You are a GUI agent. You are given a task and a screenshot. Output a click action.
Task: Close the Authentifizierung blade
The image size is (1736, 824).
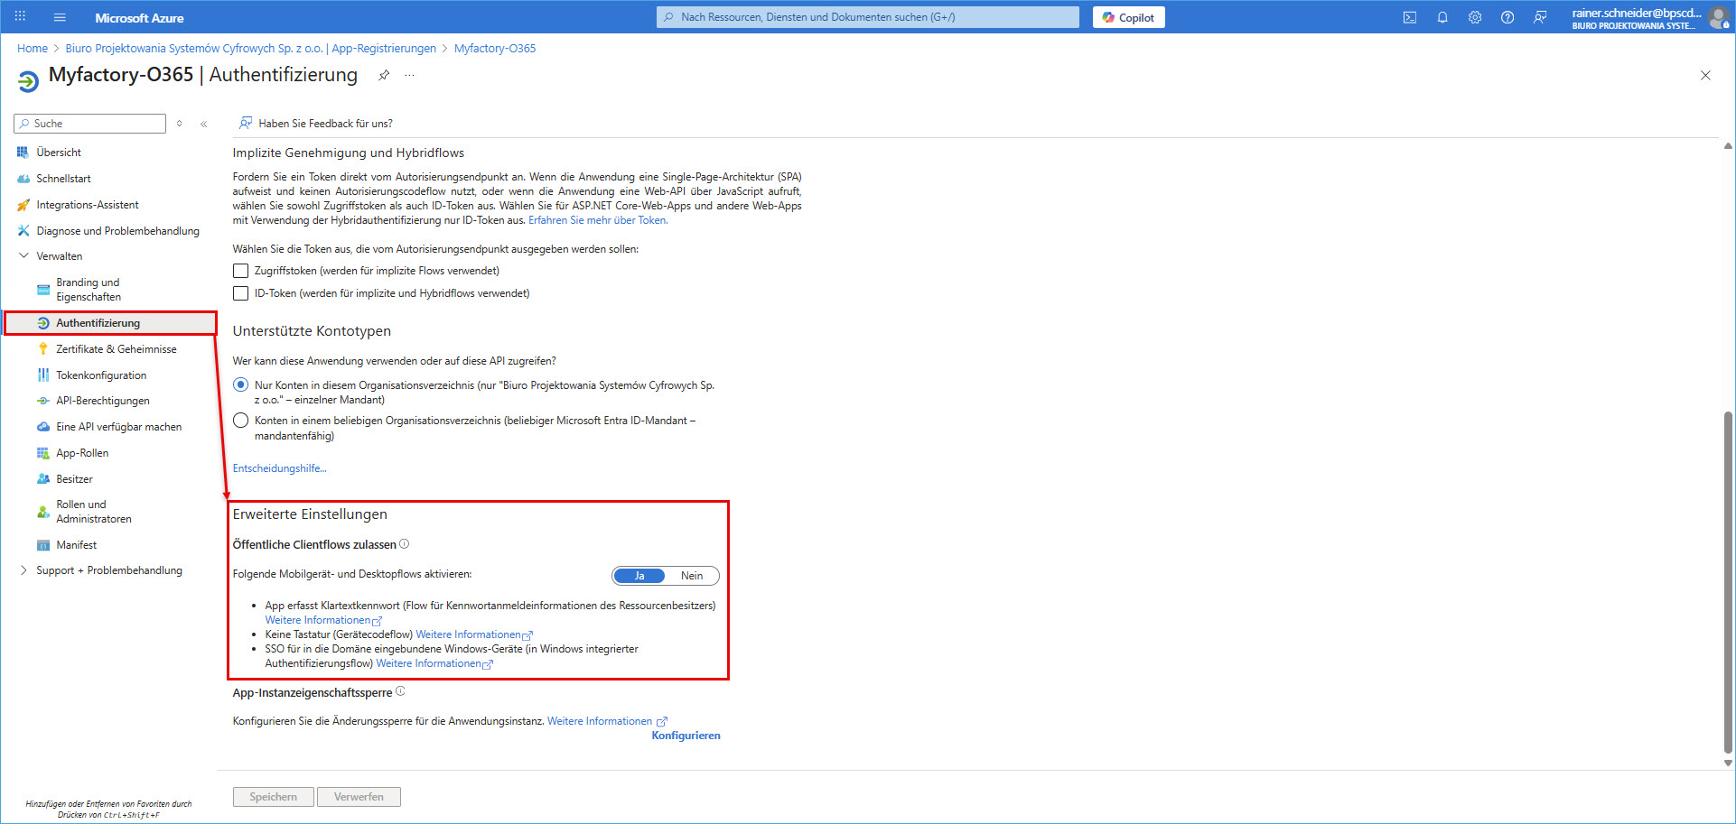point(1705,75)
